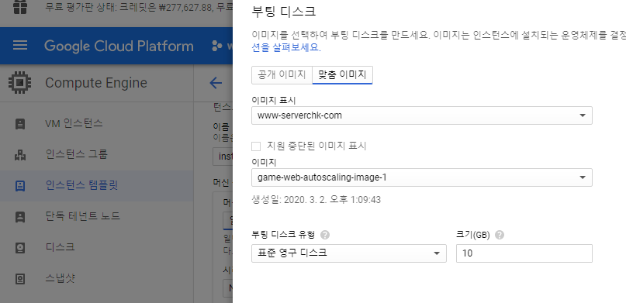Click the Compute Engine chip icon
626x303 pixels.
point(19,83)
